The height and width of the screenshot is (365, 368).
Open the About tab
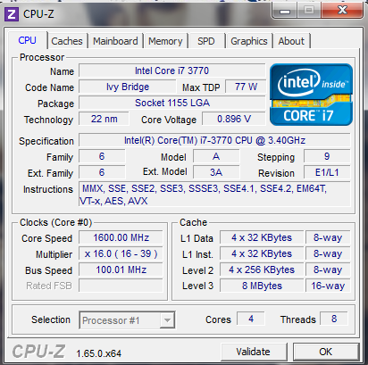click(x=291, y=41)
